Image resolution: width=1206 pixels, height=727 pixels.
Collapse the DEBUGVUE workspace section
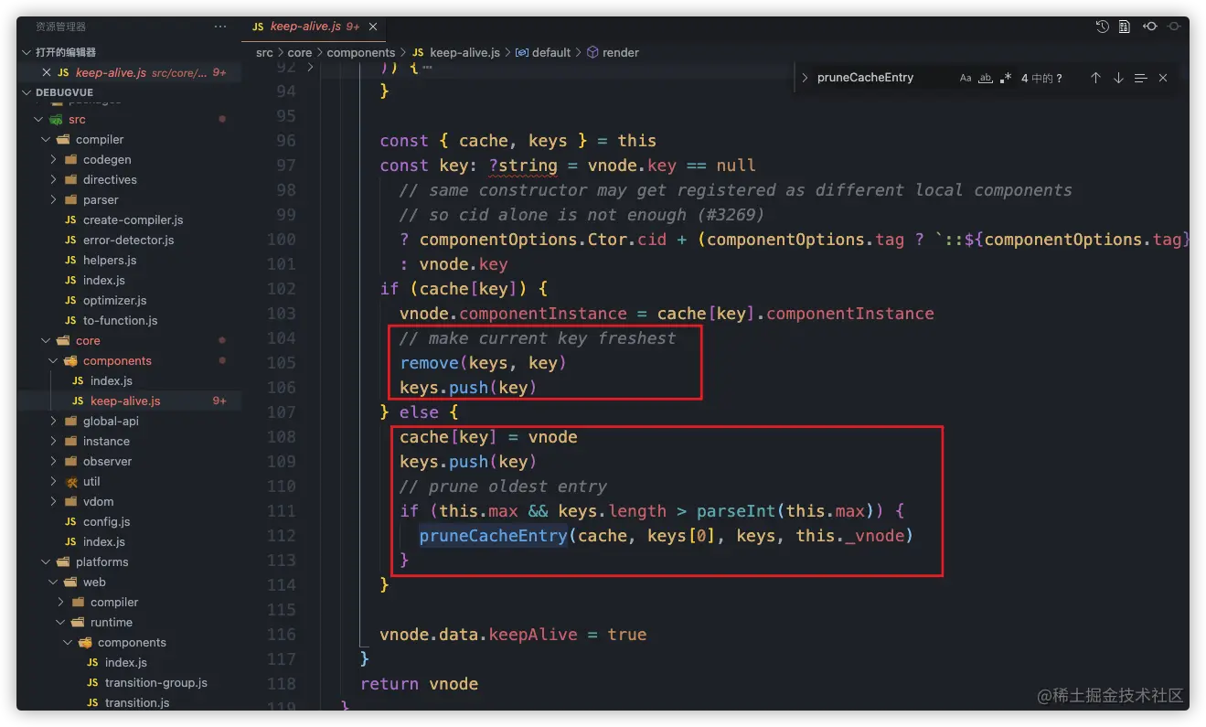pos(27,92)
